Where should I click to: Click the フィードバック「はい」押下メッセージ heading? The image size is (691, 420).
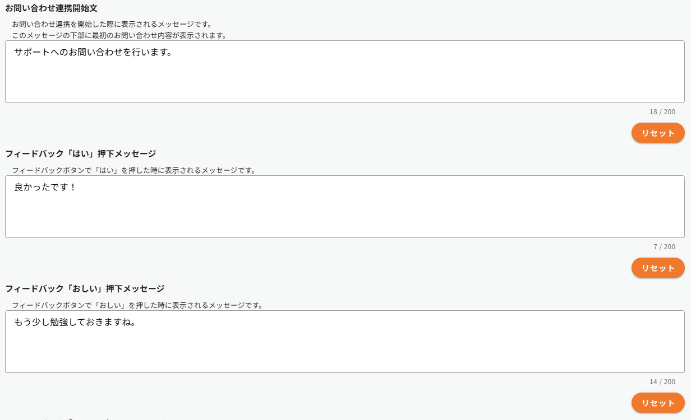click(x=81, y=153)
